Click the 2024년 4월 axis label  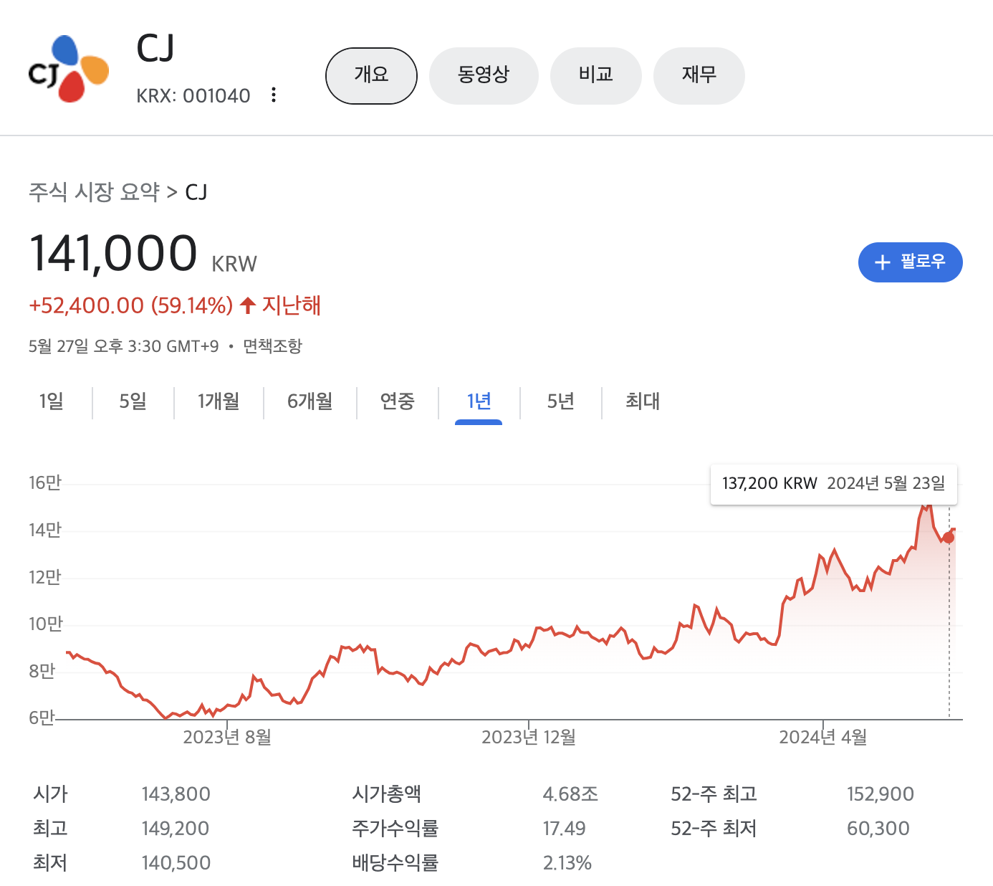click(823, 737)
